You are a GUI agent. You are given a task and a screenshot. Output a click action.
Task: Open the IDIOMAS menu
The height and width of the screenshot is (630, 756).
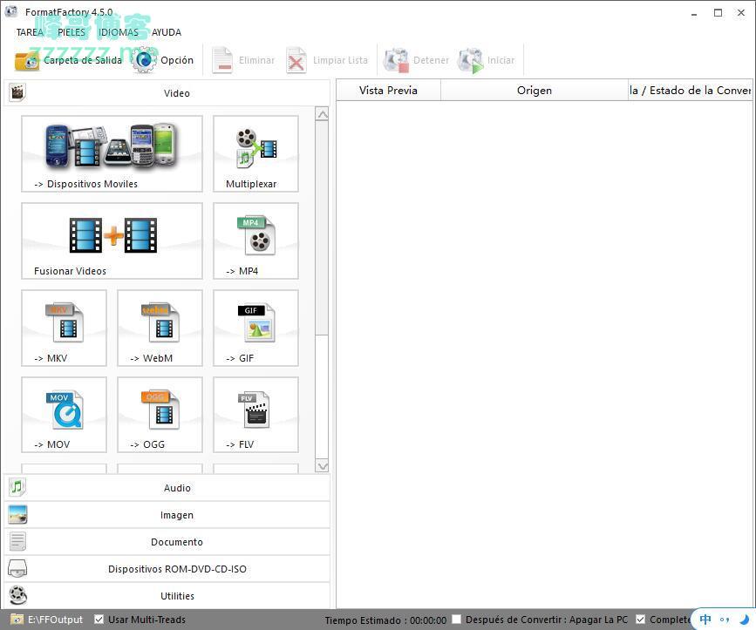119,32
